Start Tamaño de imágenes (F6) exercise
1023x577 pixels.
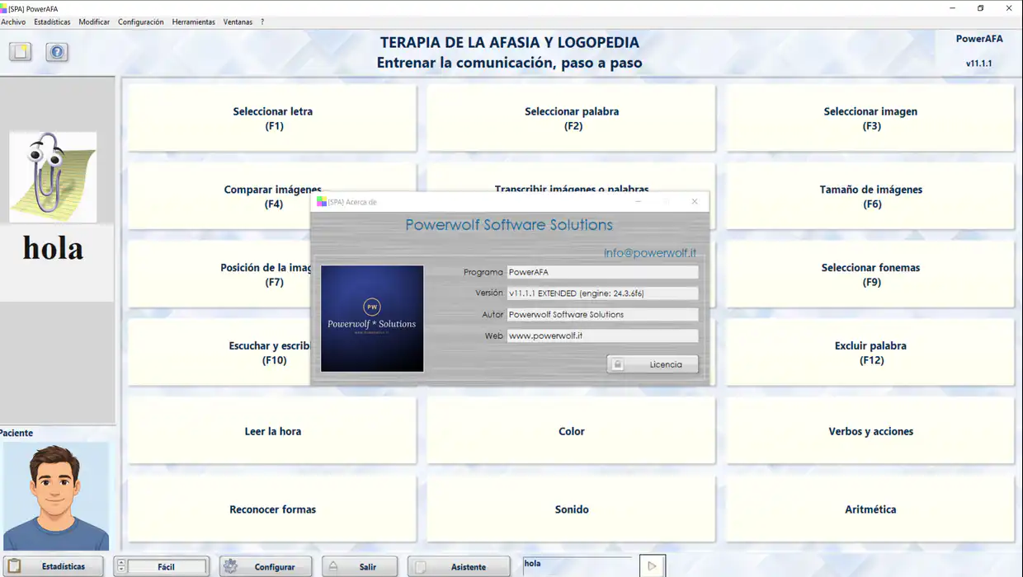pos(870,196)
